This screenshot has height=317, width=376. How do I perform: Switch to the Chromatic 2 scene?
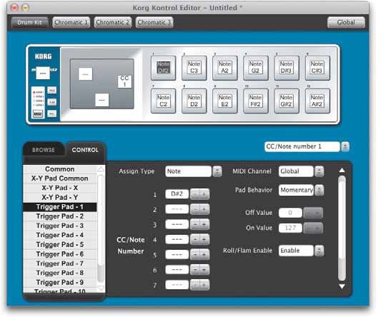coord(113,23)
